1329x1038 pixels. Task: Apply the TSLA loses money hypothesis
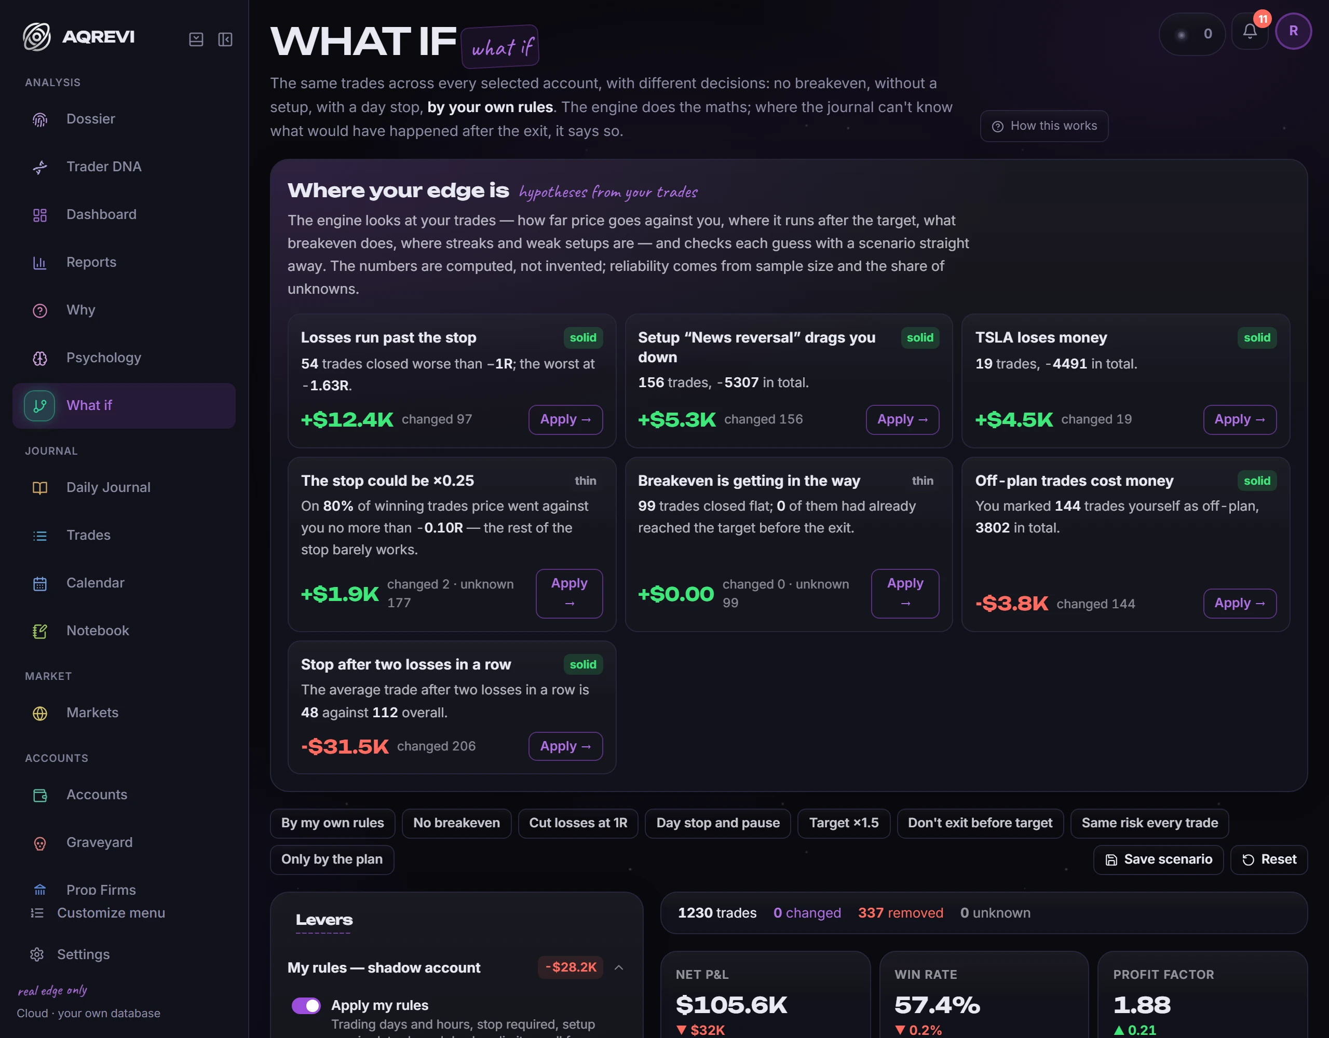tap(1240, 419)
